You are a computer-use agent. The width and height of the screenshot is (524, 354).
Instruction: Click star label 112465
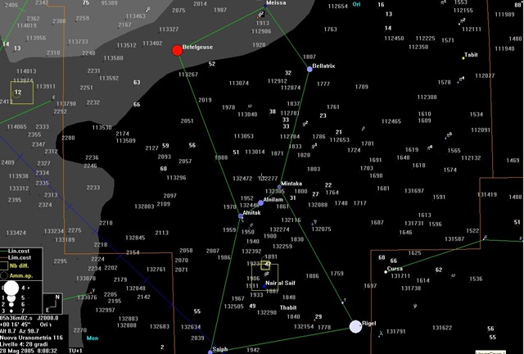(391, 121)
